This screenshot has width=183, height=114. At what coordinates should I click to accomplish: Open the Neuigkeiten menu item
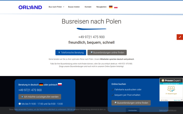(101, 7)
